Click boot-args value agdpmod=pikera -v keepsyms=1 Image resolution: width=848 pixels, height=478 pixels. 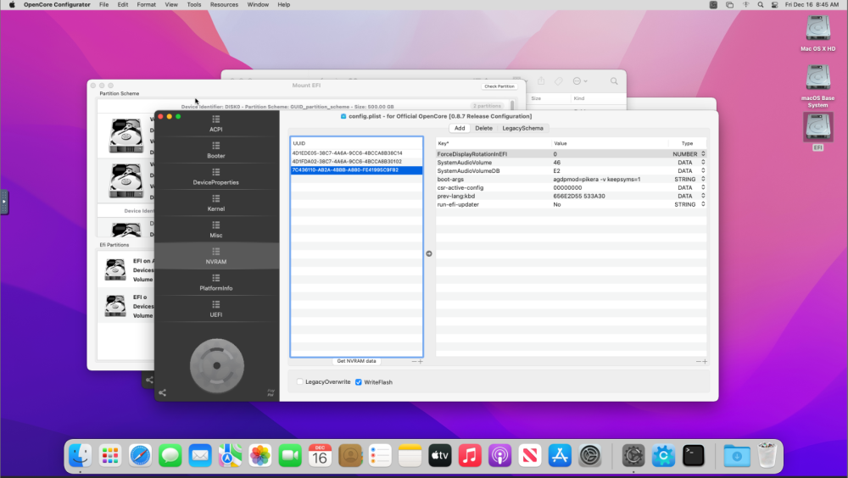596,179
